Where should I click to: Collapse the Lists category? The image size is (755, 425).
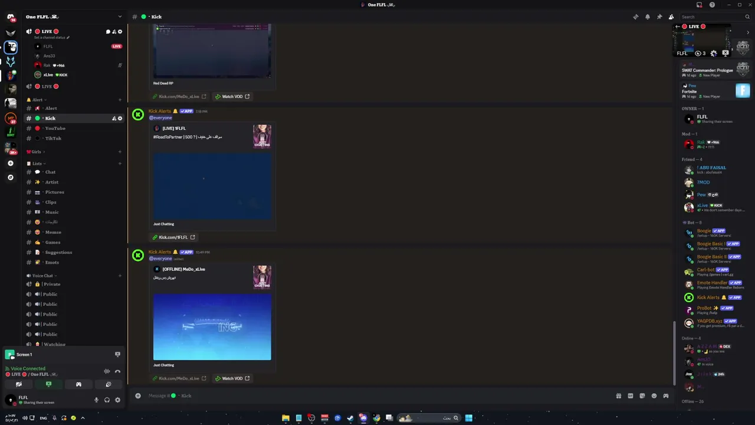pyautogui.click(x=37, y=164)
